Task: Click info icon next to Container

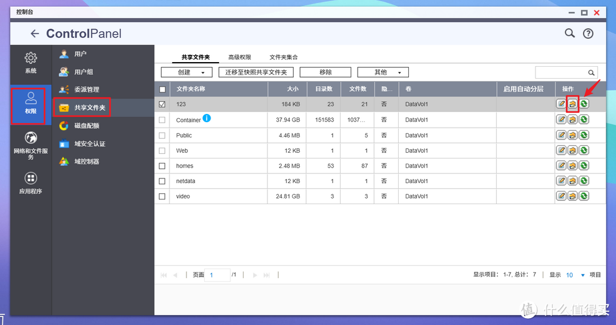Action: (206, 118)
